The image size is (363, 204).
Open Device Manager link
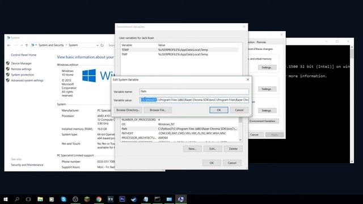coord(22,63)
